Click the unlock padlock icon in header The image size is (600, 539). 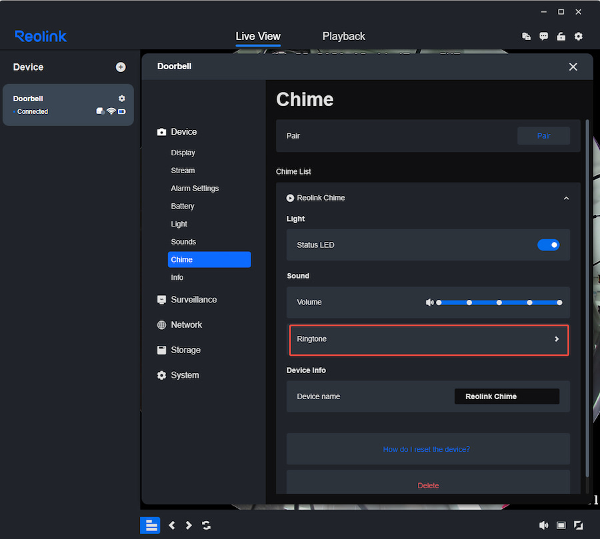(561, 37)
